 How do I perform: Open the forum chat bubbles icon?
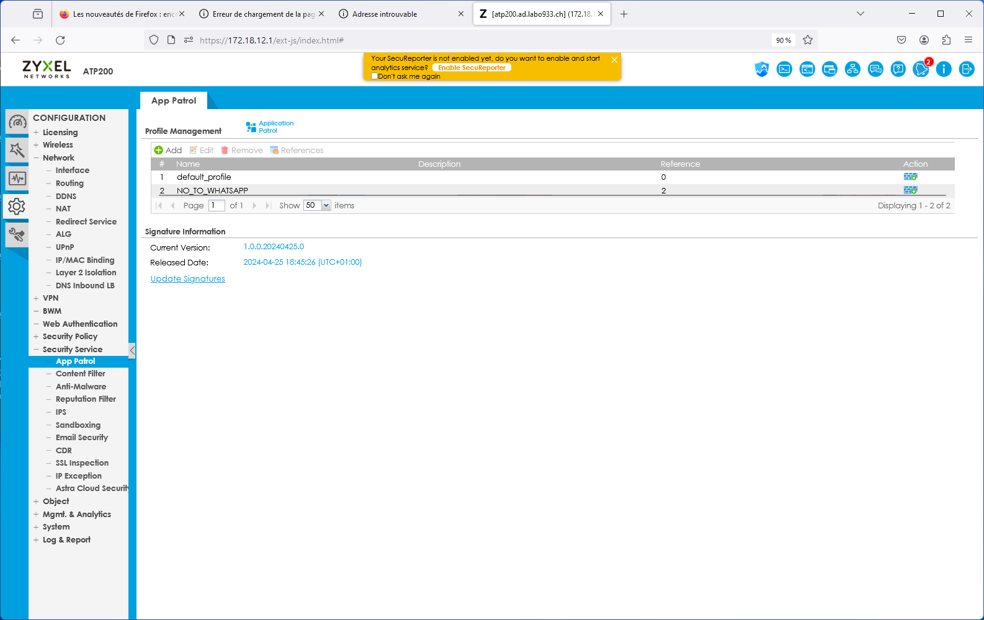coord(875,69)
